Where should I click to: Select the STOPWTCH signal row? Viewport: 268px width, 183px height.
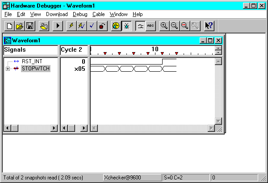[36, 69]
